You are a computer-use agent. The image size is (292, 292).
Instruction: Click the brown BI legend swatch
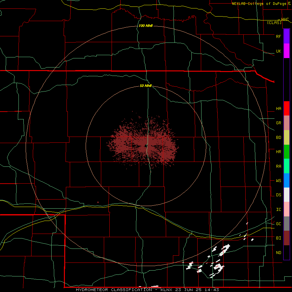[x=286, y=238]
